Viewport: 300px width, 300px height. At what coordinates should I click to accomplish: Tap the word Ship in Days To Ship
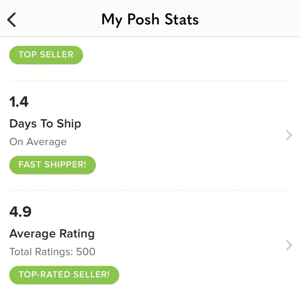click(68, 124)
